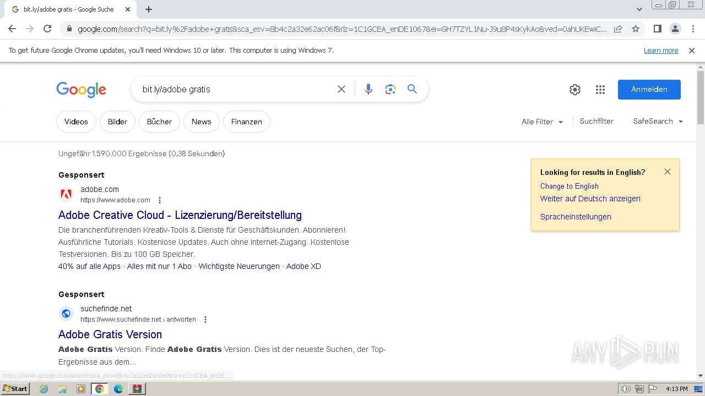The image size is (705, 396).
Task: Close the English results popup
Action: tap(668, 172)
